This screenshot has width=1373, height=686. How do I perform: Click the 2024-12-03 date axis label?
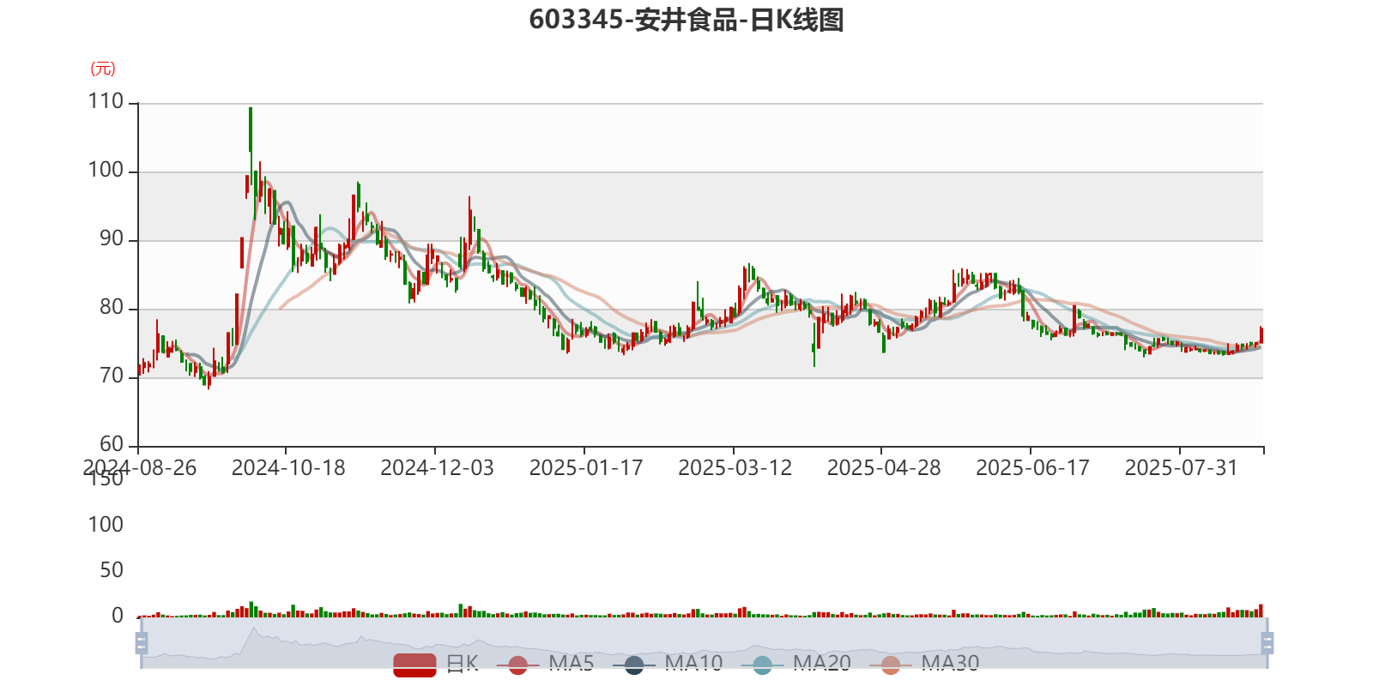click(x=437, y=468)
